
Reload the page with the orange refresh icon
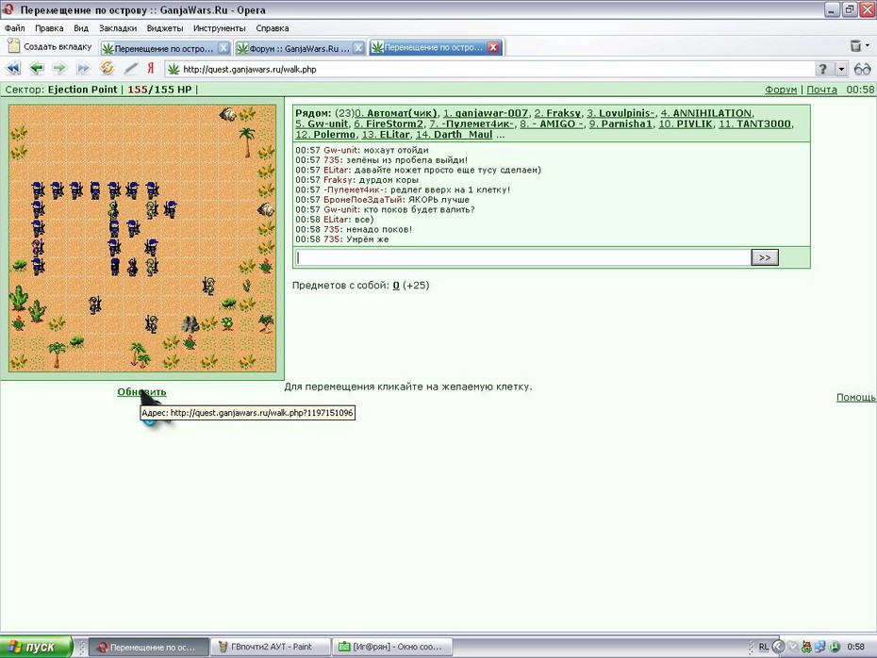107,68
